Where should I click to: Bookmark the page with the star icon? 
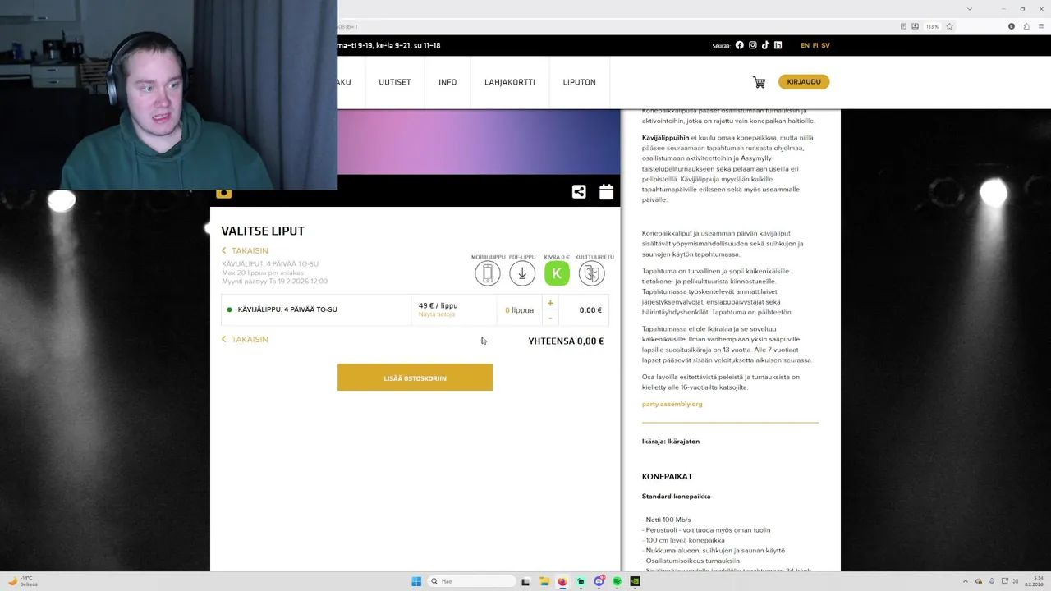click(x=949, y=26)
